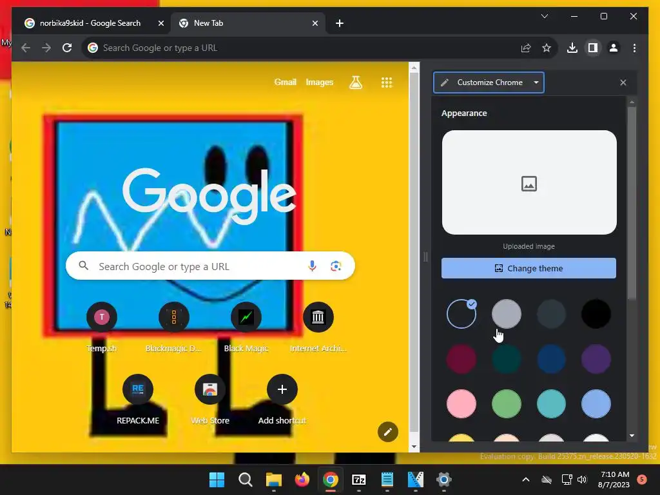Share this page via the share icon
The image size is (660, 495).
(x=526, y=48)
